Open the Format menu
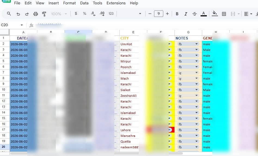 pos(69,3)
